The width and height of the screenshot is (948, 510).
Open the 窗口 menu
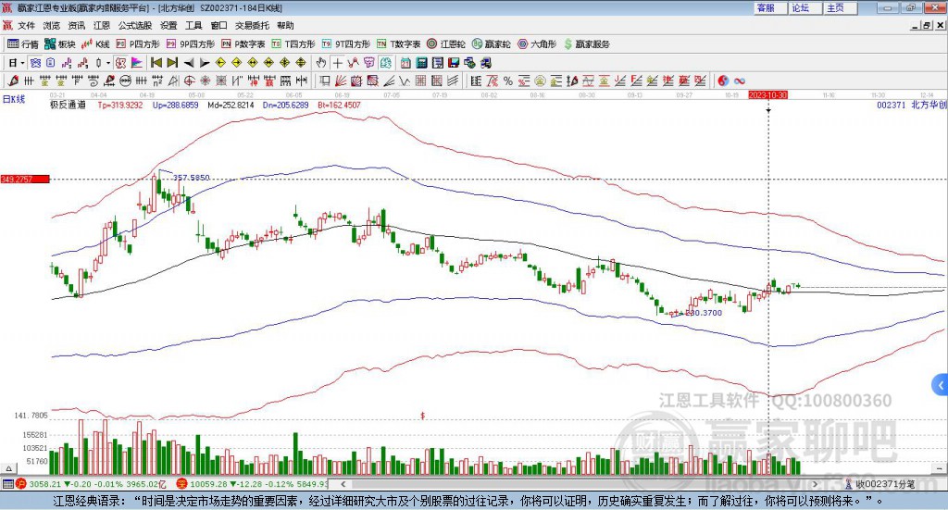tap(218, 25)
